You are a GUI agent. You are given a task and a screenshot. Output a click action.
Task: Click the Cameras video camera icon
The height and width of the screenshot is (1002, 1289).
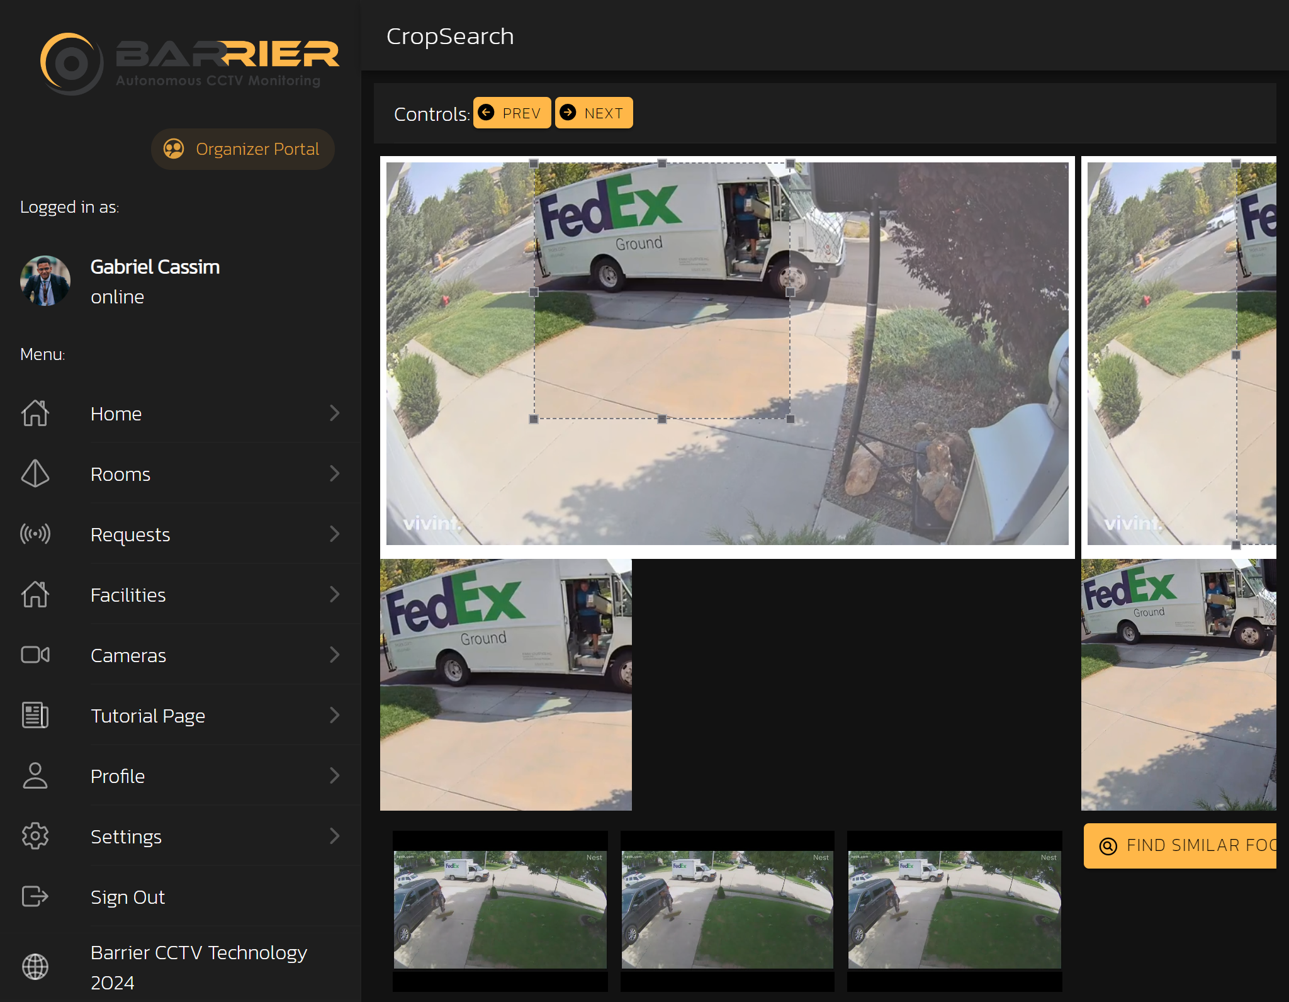[35, 655]
